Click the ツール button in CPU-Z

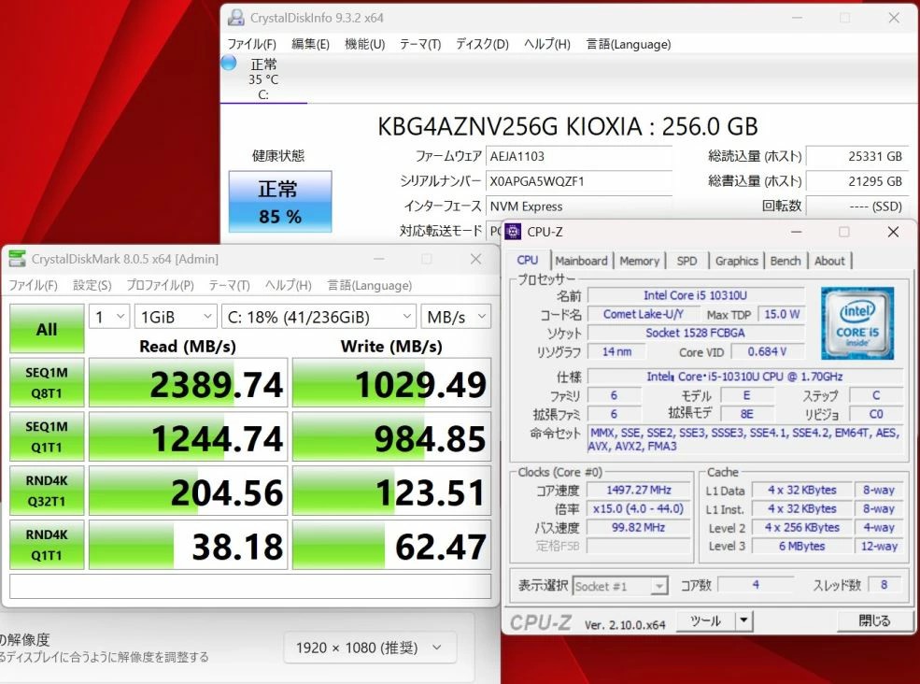point(706,620)
